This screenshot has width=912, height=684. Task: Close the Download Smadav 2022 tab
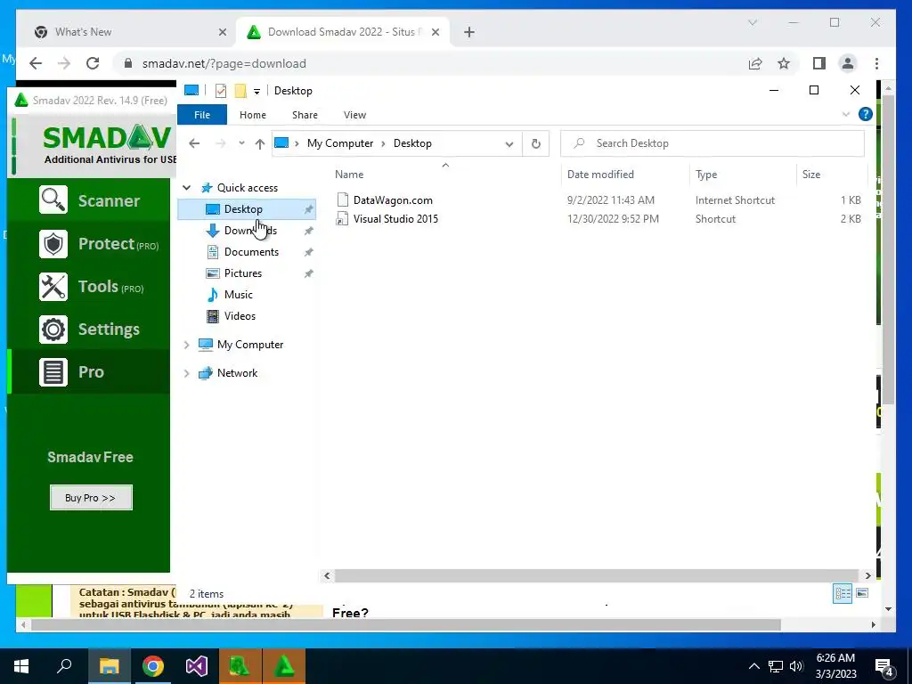point(435,33)
